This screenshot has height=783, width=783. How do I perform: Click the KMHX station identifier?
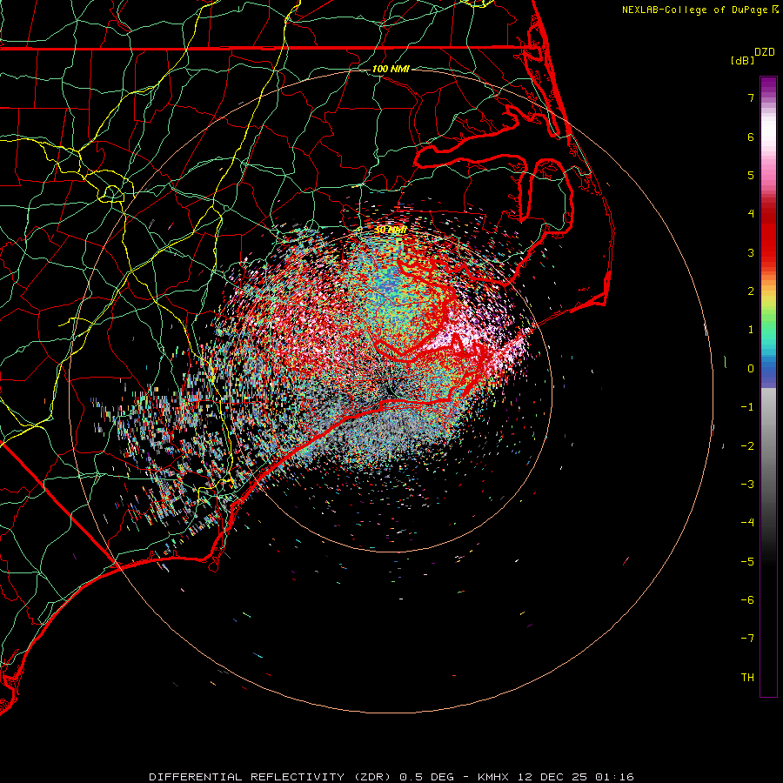point(495,777)
